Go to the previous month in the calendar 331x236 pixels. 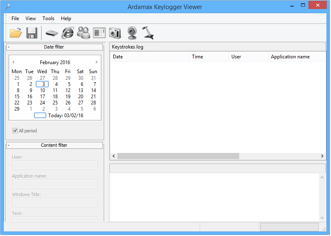(x=13, y=62)
